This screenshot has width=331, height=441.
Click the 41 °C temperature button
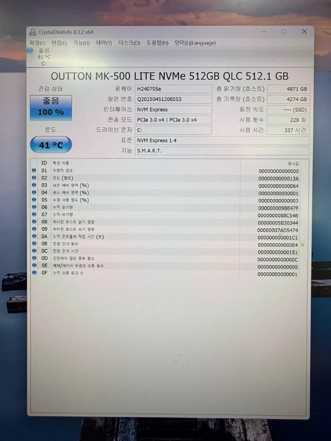pos(51,145)
